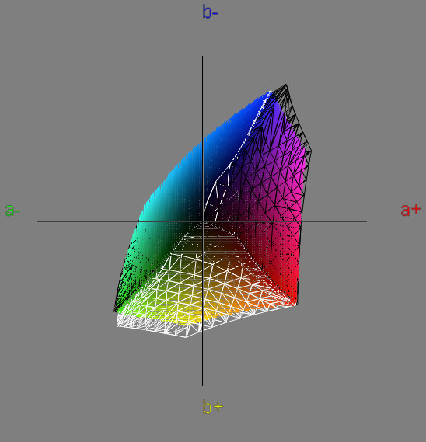Click the blue b- axis label
The image size is (426, 442).
click(x=210, y=12)
